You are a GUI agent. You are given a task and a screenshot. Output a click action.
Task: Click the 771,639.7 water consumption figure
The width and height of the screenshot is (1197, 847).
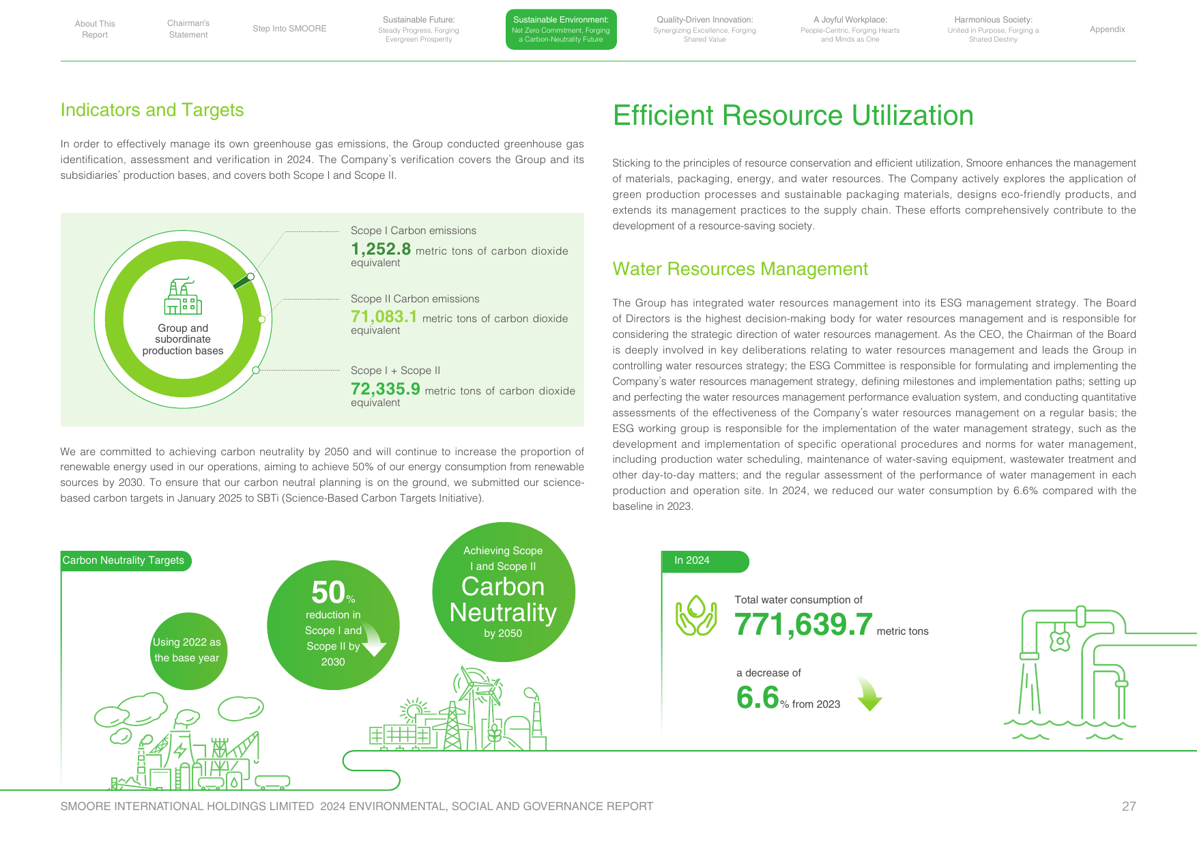803,625
